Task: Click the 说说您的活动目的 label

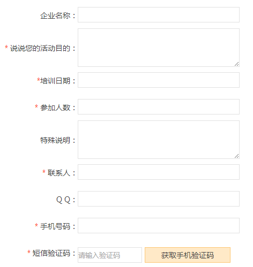Action: [40, 48]
